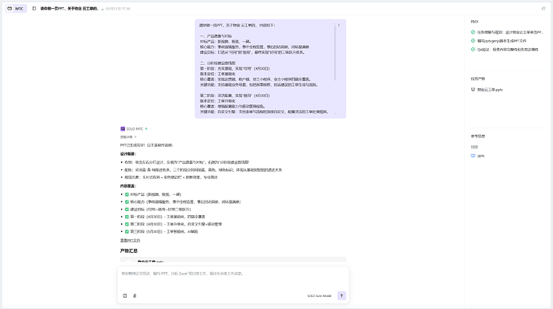Click the green checkbox on the second 4月30日 line
The width and height of the screenshot is (553, 309).
127,224
